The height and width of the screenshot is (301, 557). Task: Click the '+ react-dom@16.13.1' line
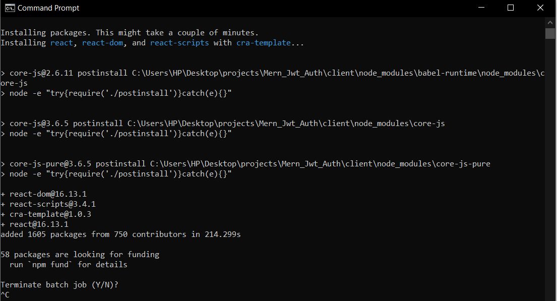pos(44,194)
